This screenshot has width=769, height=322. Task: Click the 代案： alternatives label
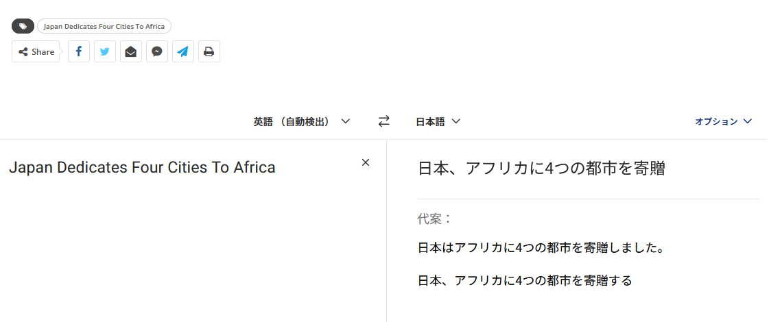(434, 219)
